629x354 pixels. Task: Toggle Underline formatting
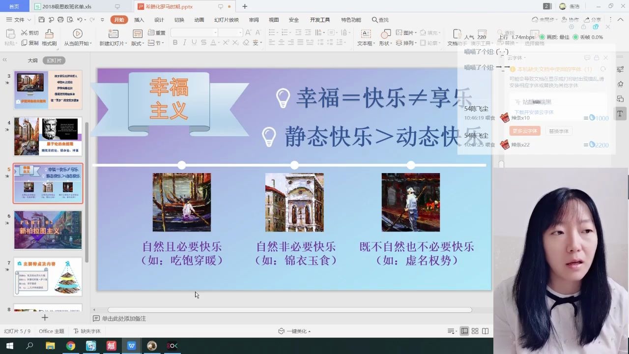click(x=194, y=43)
